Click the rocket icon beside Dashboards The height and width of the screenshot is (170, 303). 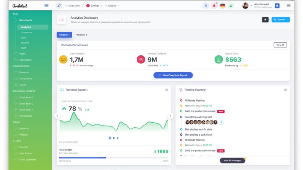pos(16,20)
